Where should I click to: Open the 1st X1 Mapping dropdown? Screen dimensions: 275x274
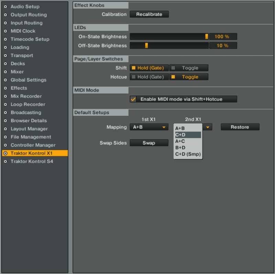[x=149, y=127]
